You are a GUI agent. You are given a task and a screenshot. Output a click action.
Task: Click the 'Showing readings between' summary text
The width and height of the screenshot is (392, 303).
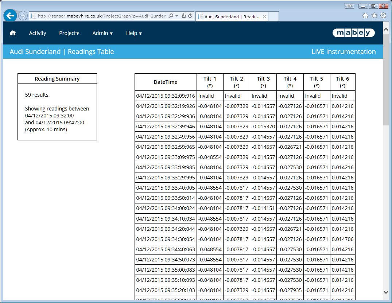coord(57,109)
